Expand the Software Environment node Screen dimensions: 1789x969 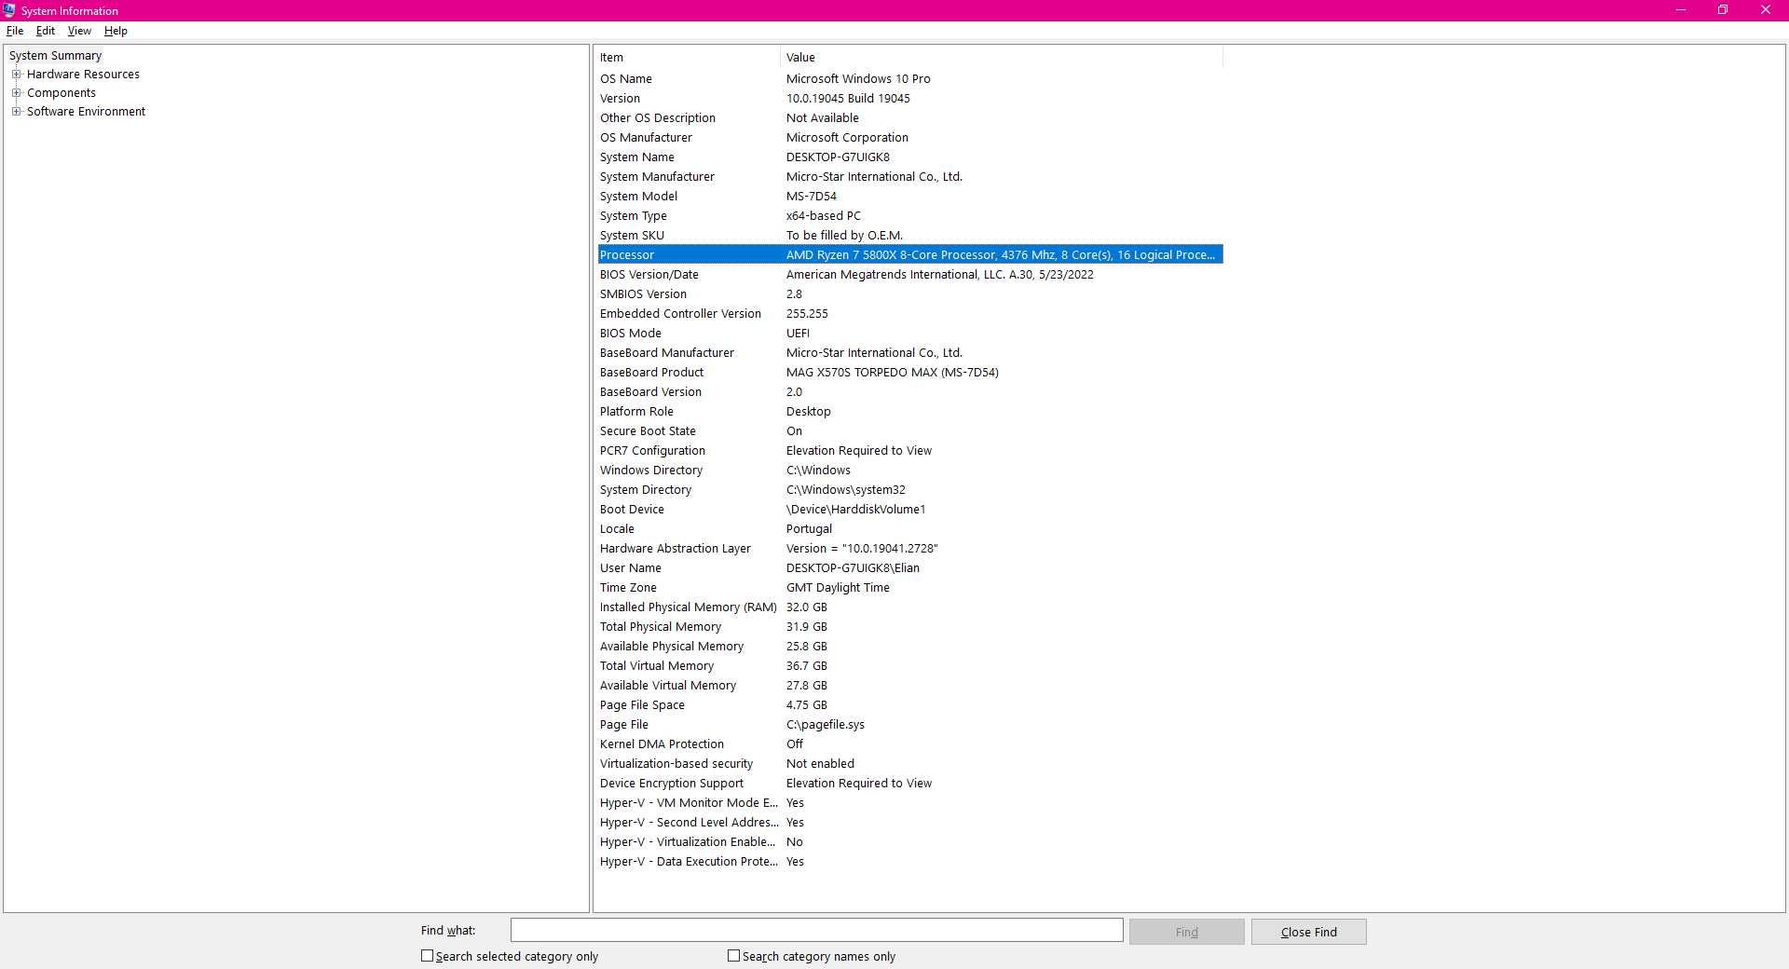pos(16,112)
